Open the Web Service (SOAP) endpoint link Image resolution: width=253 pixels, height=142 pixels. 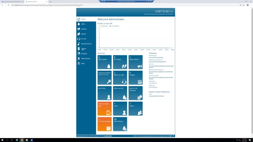point(161,78)
